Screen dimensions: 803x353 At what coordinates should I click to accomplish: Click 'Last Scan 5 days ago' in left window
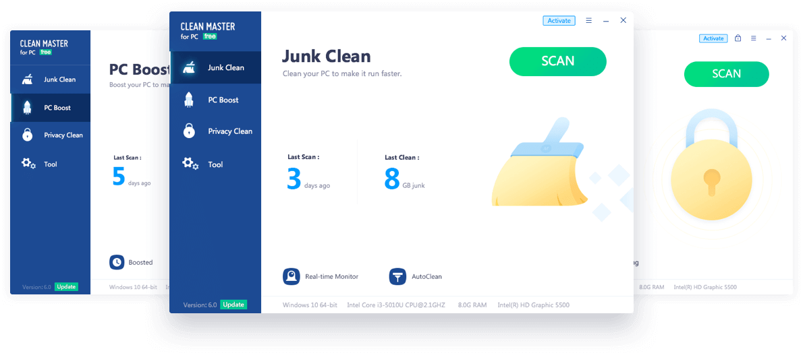tap(132, 171)
